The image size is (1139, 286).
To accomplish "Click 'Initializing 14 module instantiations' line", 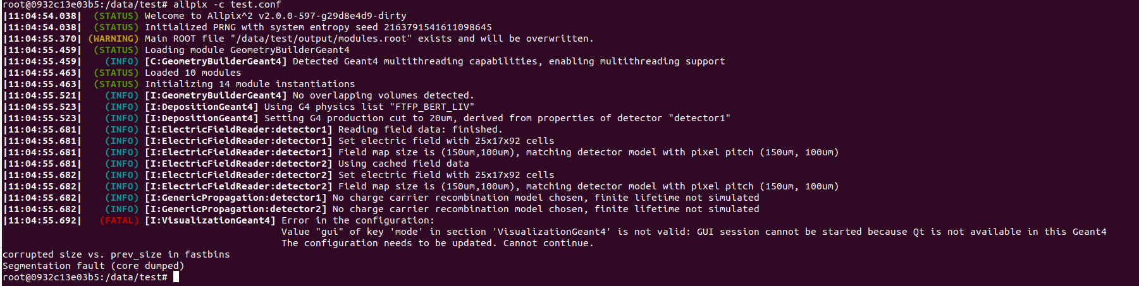I will point(250,84).
